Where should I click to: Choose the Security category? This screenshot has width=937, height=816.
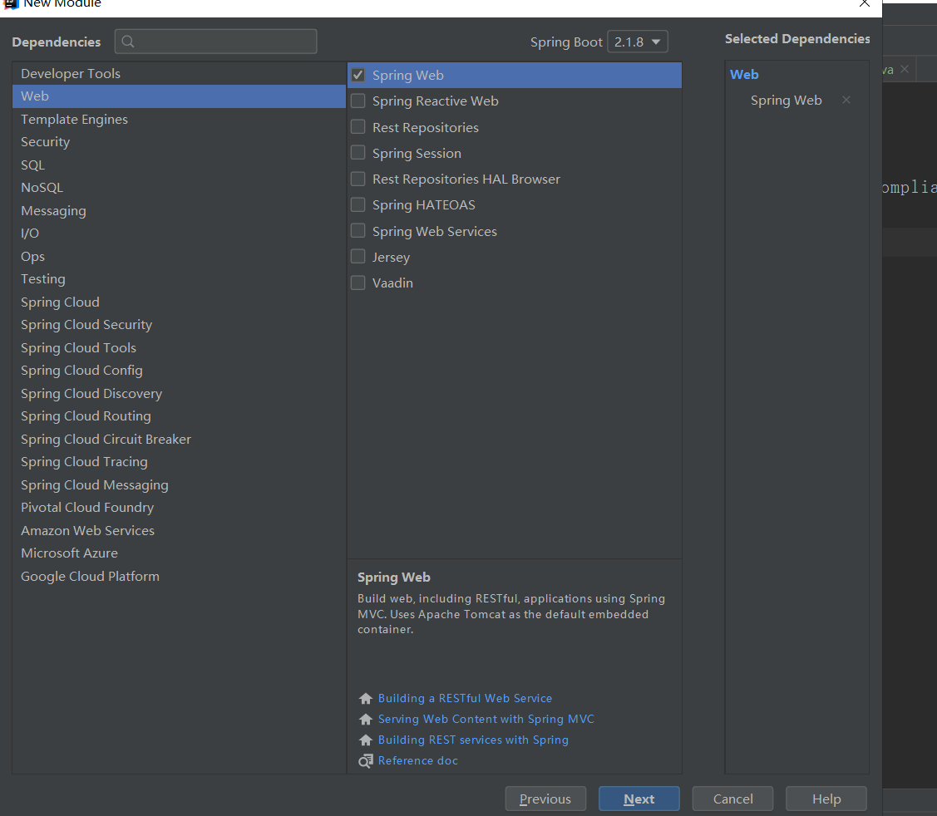click(179, 142)
